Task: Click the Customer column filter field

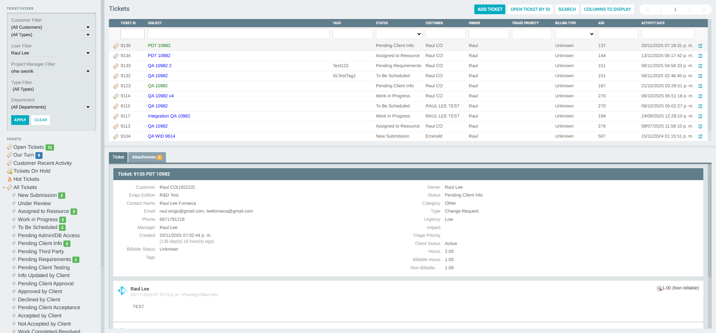Action: (x=445, y=34)
